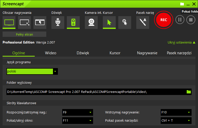Click the Wersja 2.007 text
This screenshot has height=128, width=198.
[46, 42]
